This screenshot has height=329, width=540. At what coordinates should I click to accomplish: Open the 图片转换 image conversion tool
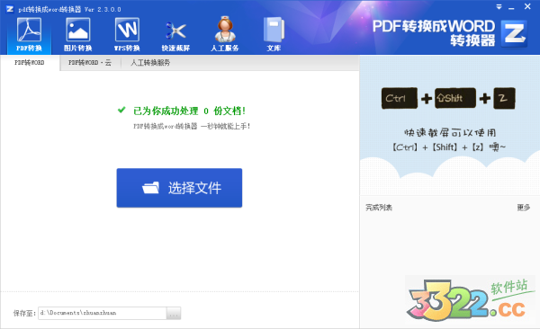pos(77,35)
